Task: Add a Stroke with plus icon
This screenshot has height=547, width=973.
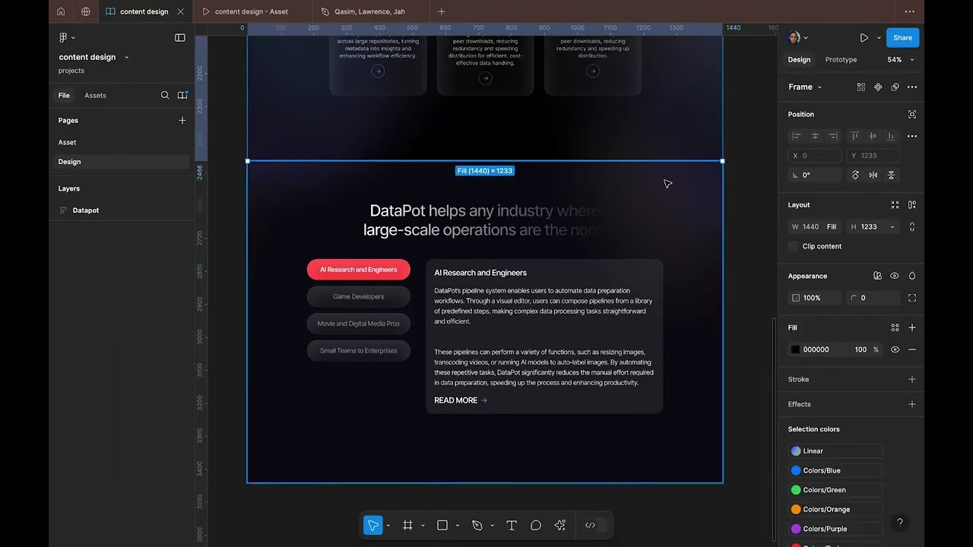Action: (x=912, y=379)
